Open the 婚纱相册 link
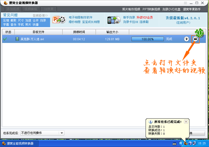The width and height of the screenshot is (209, 147). pyautogui.click(x=75, y=22)
